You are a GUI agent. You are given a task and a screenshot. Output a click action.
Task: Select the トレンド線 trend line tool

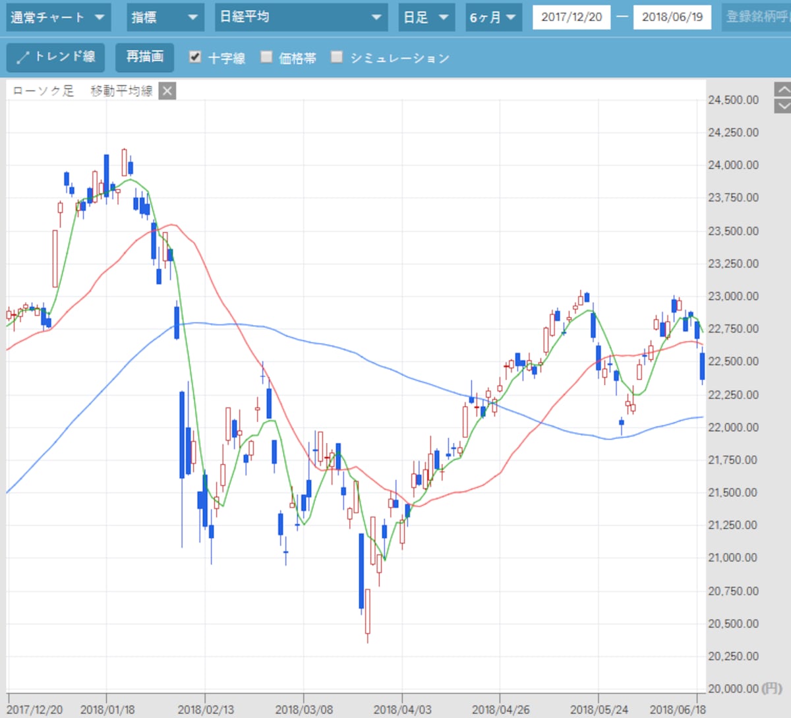[55, 57]
